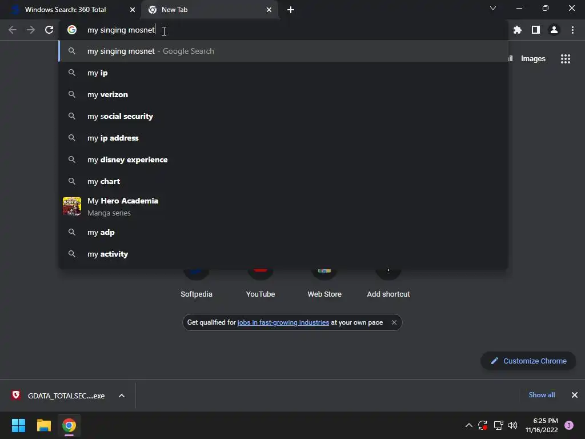Close the New Tab tab
Screen dimensions: 585x439
tap(269, 10)
